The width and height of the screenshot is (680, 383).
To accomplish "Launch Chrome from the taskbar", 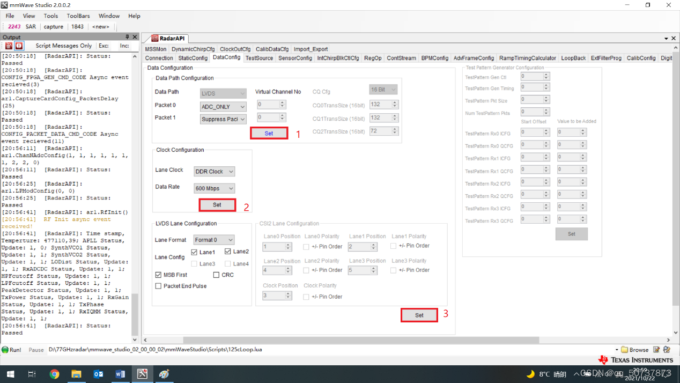I will [x=54, y=374].
